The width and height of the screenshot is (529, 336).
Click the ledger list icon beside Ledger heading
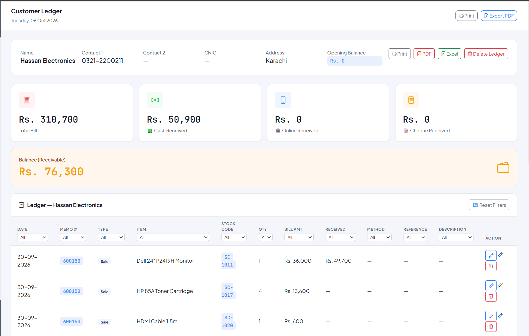click(21, 205)
